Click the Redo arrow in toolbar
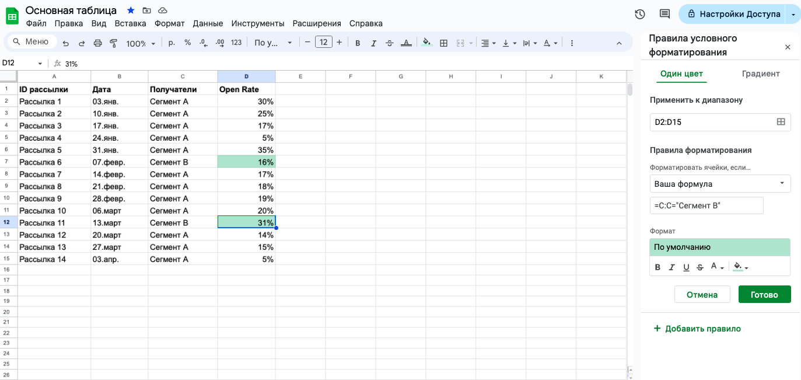The width and height of the screenshot is (801, 380). (x=82, y=43)
